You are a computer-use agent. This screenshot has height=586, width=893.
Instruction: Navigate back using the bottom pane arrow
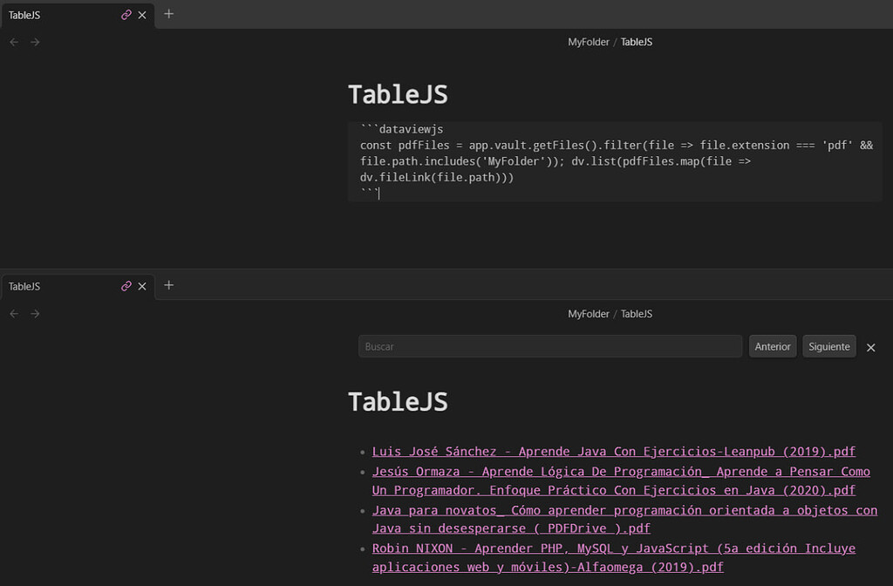pyautogui.click(x=13, y=313)
